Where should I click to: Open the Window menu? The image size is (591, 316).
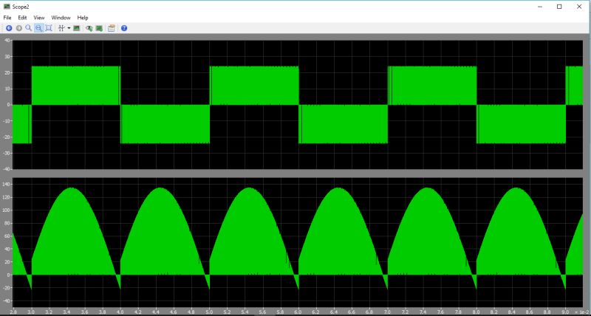click(61, 18)
